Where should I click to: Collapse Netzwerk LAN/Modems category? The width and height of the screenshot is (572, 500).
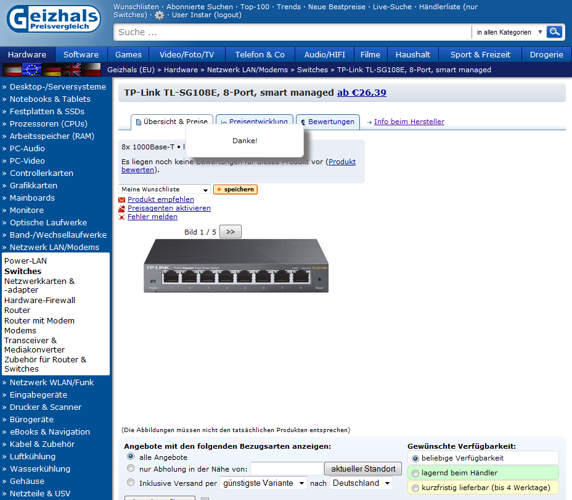[54, 248]
